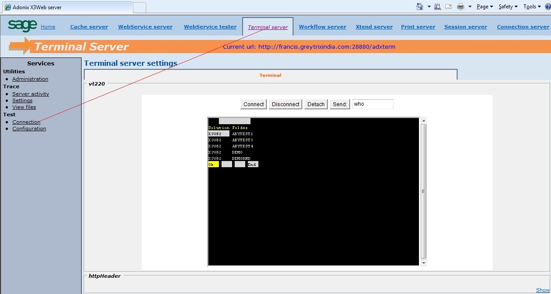Screen dimensions: 551x294
Task: Click the Show link for httpHeader
Action: 543,290
